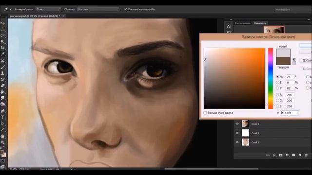
Task: Create new adjustment layer icon
Action: (x=287, y=155)
